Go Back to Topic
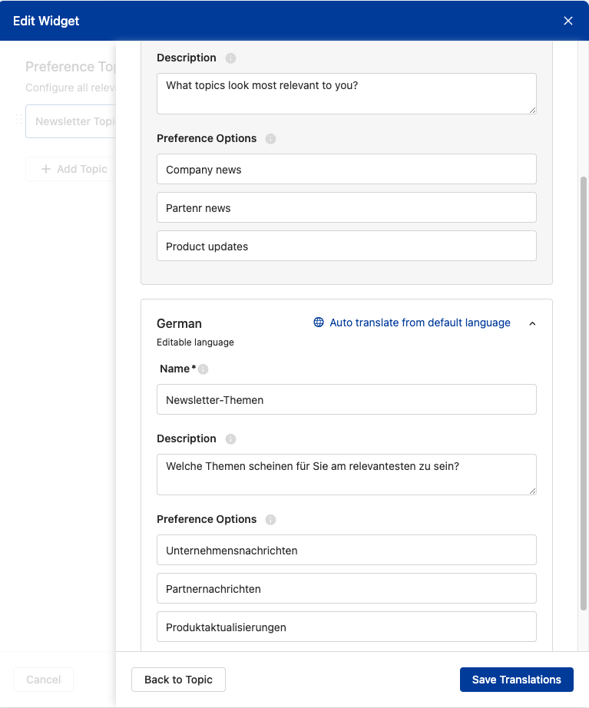This screenshot has width=589, height=708. [178, 680]
